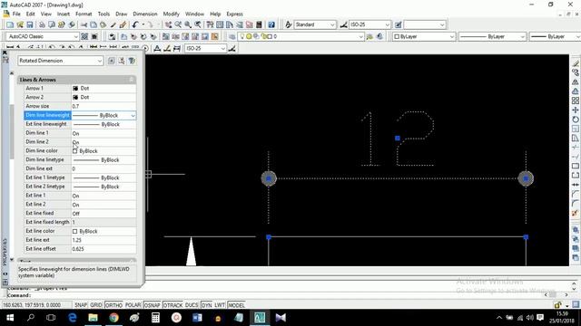Open the Dimension menu
Viewport: 581px width, 326px height.
(145, 14)
